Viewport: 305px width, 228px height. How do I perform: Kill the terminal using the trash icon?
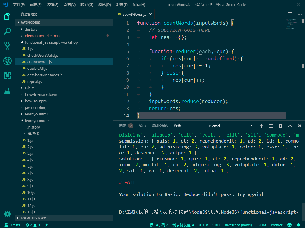(x=280, y=126)
